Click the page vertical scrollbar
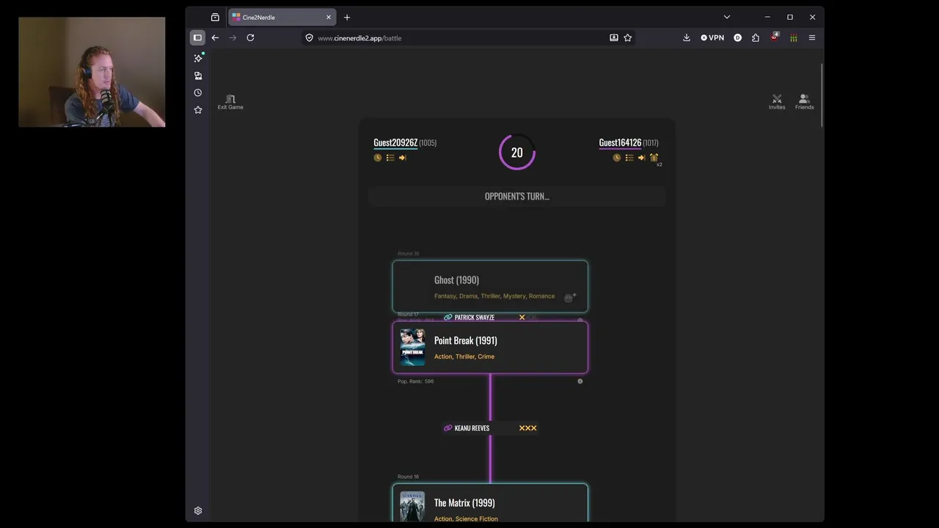Viewport: 939px width, 528px height. pyautogui.click(x=822, y=95)
